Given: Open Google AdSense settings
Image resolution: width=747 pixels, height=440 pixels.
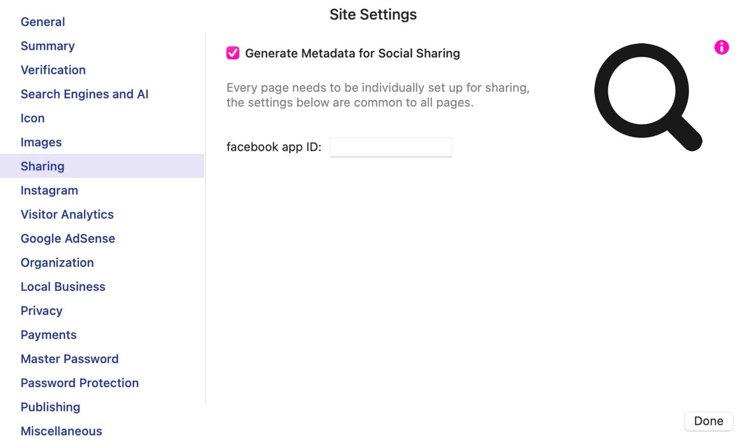Looking at the screenshot, I should [67, 239].
